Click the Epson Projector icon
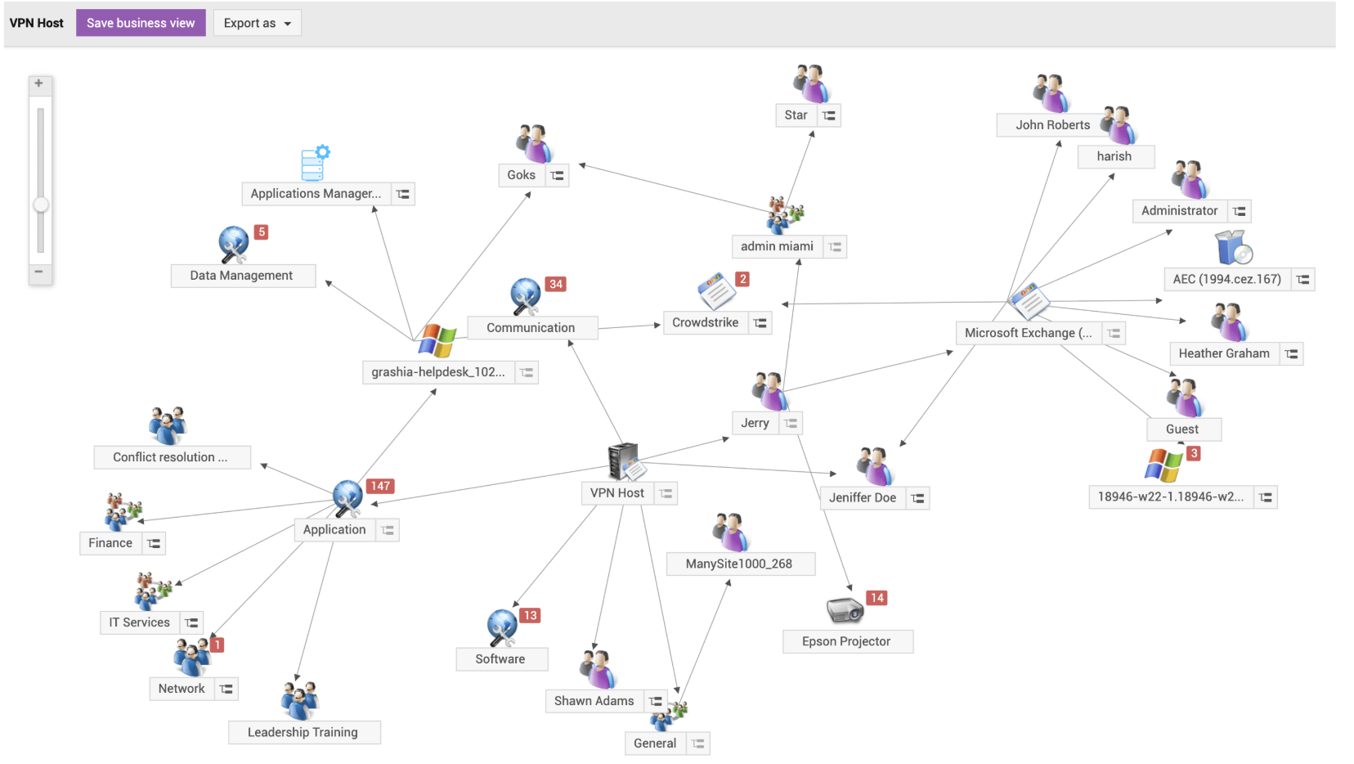1354x764 pixels. click(x=845, y=609)
